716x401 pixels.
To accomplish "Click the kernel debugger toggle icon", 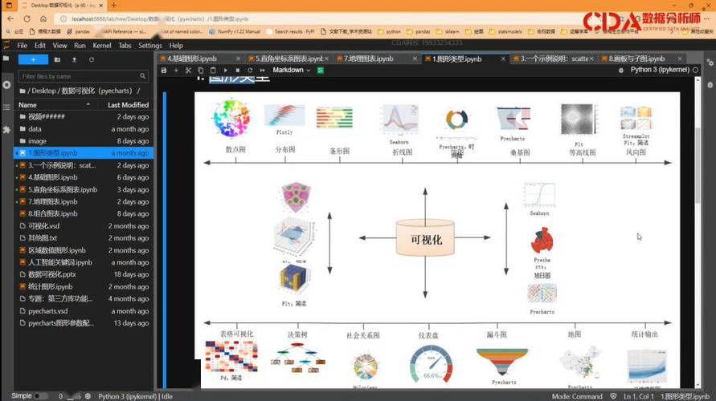I will [x=621, y=71].
